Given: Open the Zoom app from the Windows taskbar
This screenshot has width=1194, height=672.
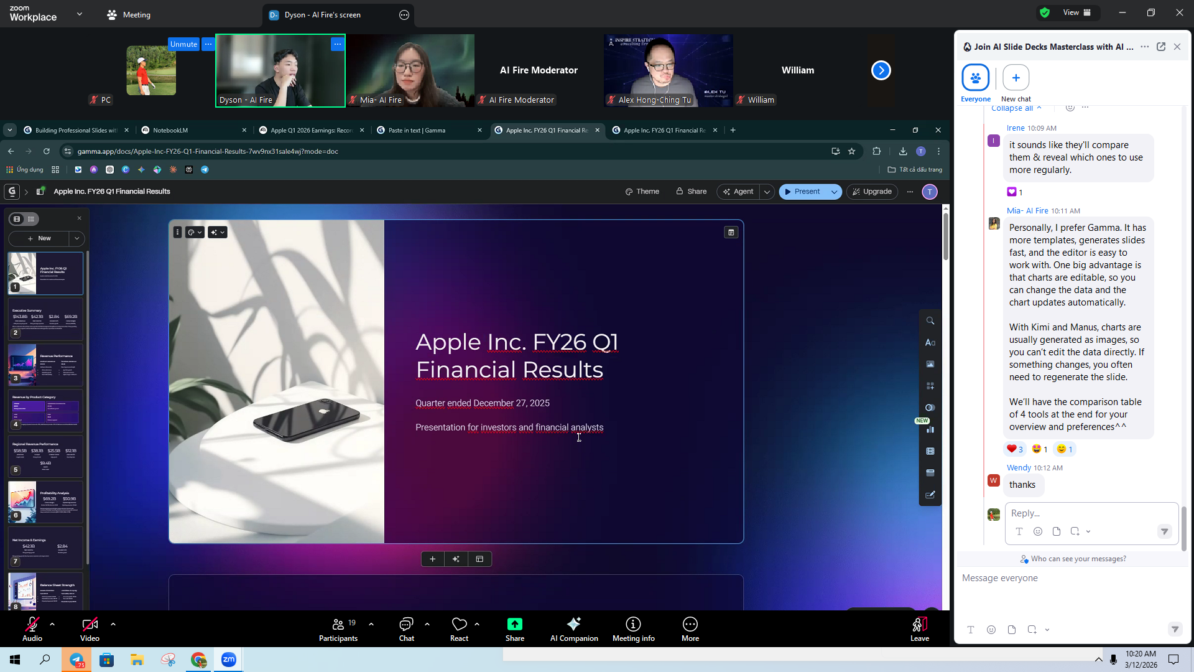Looking at the screenshot, I should pyautogui.click(x=228, y=660).
